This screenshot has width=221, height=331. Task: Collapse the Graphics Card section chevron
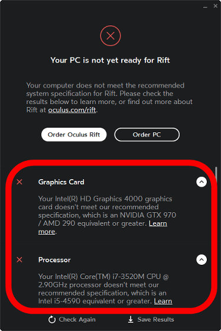tap(201, 182)
